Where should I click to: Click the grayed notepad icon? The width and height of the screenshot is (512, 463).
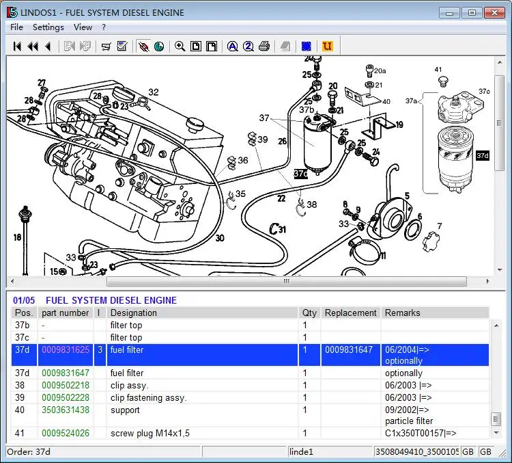[x=285, y=47]
